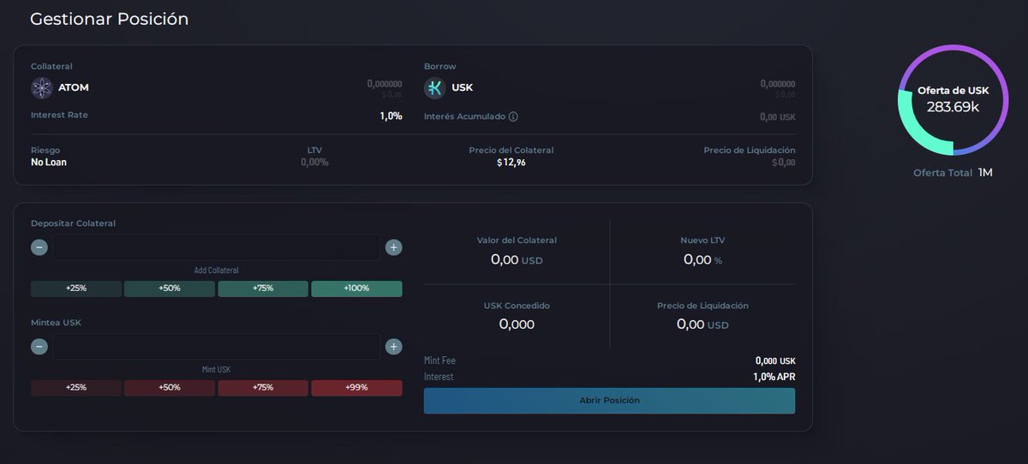Click the Add Collateral label
The image size is (1028, 464).
216,271
